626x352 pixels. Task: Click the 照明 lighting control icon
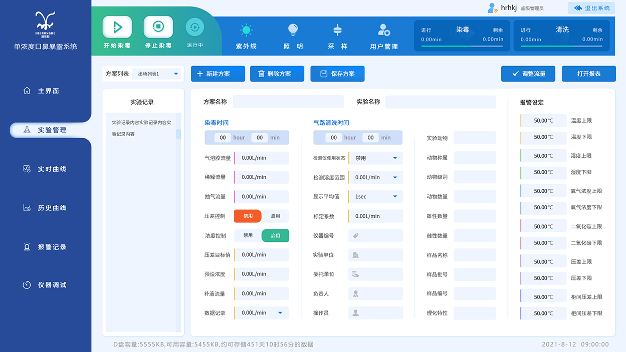point(293,30)
